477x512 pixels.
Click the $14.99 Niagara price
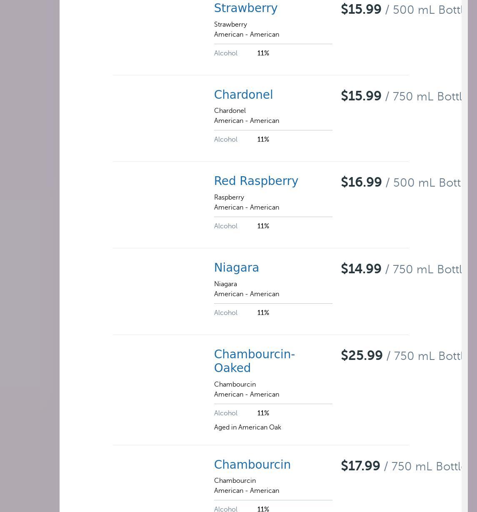(x=361, y=269)
